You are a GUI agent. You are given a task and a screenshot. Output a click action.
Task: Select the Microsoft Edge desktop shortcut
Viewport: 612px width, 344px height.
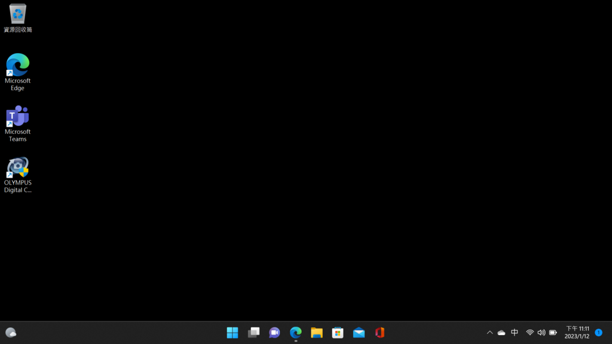coord(17,72)
